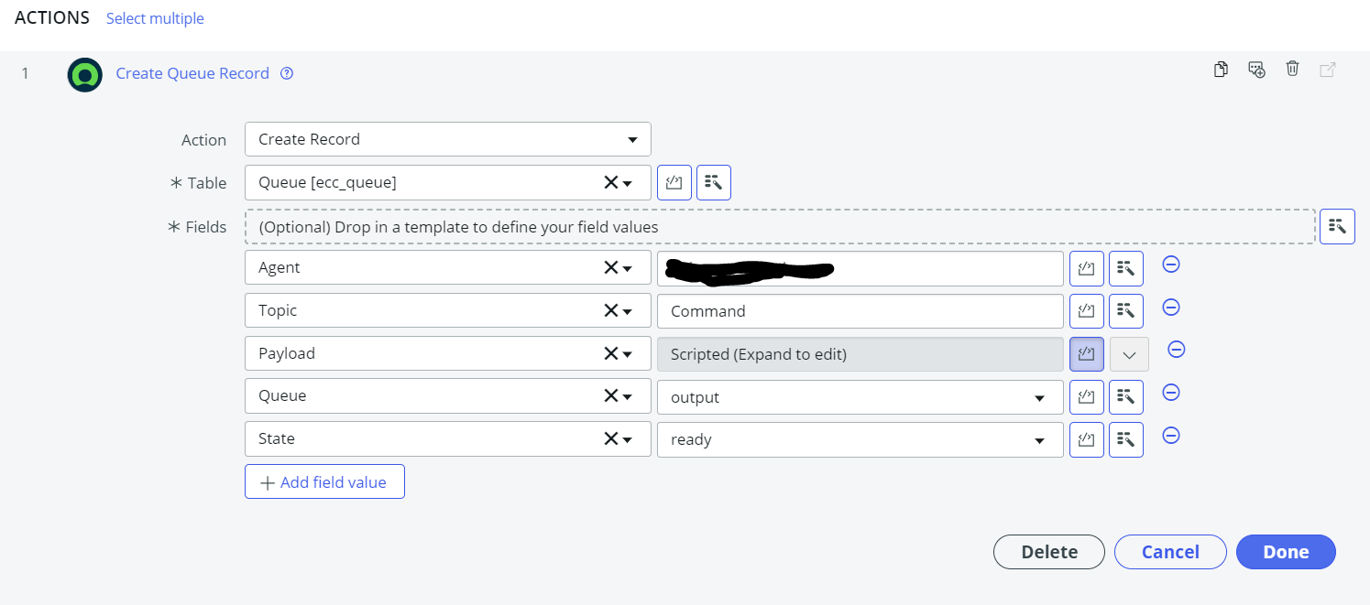Open the action in a new window icon
Viewport: 1370px width, 605px height.
[x=1327, y=70]
